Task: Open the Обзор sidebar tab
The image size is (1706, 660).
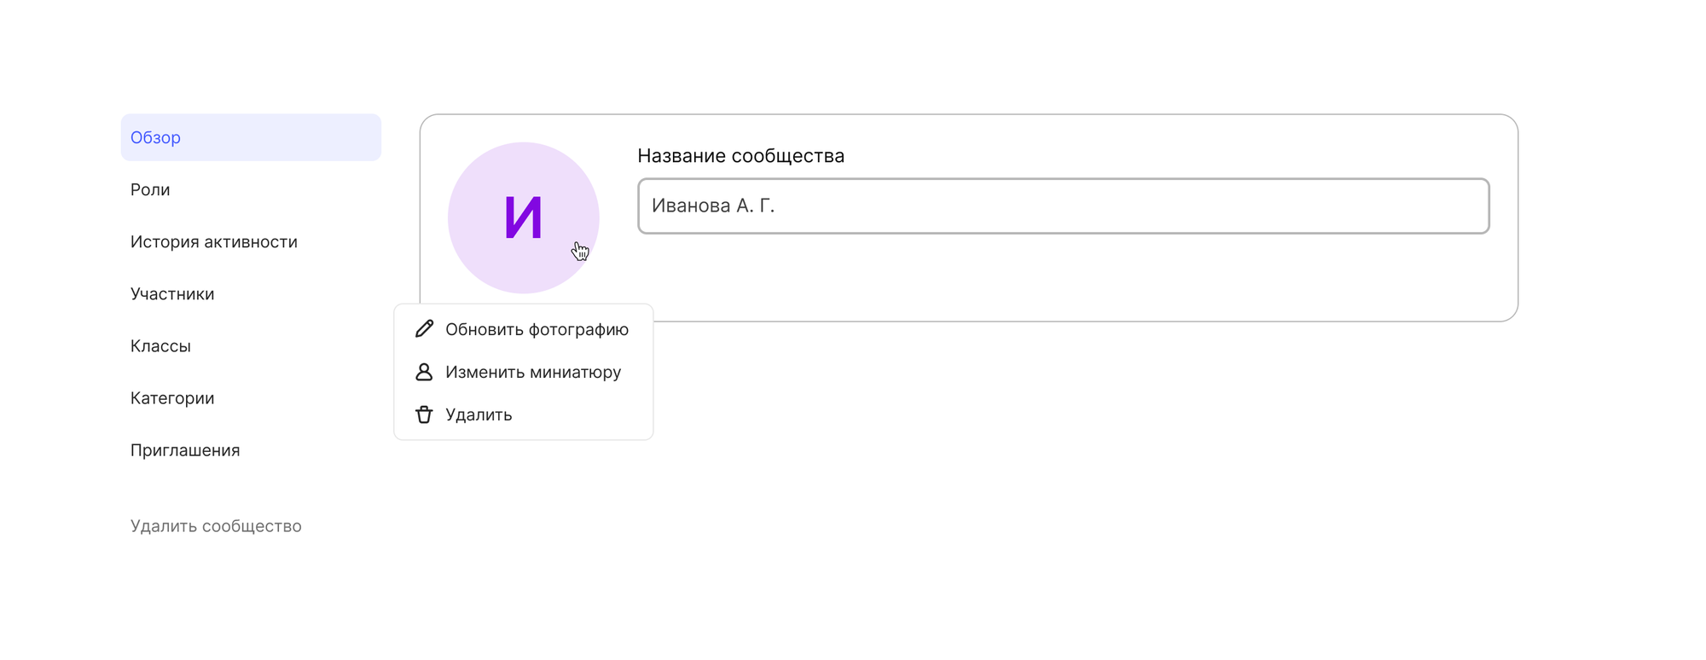Action: click(251, 137)
